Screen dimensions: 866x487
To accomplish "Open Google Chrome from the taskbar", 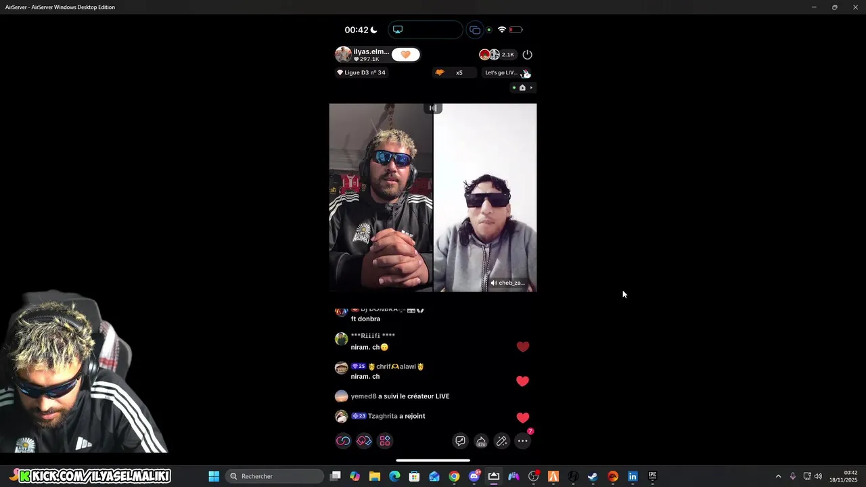I will (x=454, y=476).
